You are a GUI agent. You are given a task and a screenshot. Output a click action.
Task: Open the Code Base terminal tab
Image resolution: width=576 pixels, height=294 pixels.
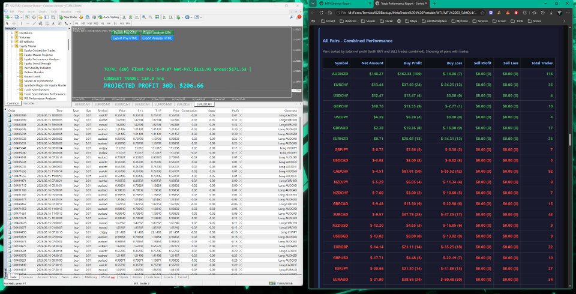pyautogui.click(x=153, y=277)
